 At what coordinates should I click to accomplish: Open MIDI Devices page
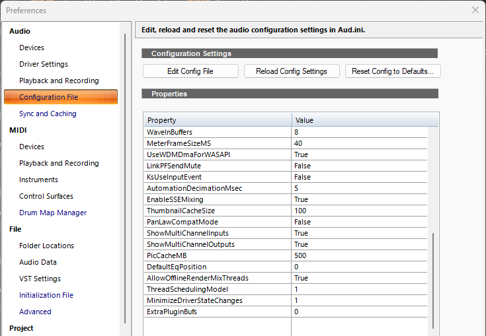tap(32, 147)
